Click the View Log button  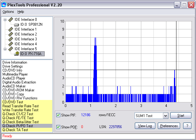coord(145,126)
